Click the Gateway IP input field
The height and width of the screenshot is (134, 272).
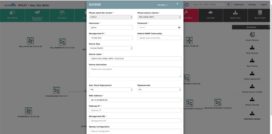pyautogui.click(x=135, y=110)
